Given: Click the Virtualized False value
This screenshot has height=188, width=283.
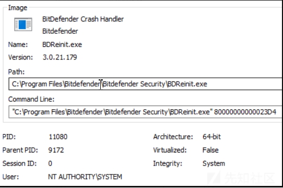Looking at the screenshot, I should click(x=210, y=150).
